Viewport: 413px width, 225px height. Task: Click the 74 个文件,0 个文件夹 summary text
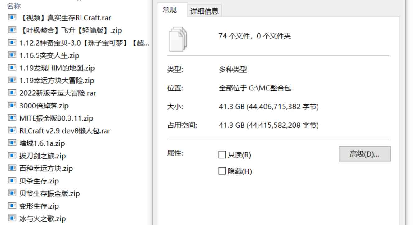click(x=254, y=36)
